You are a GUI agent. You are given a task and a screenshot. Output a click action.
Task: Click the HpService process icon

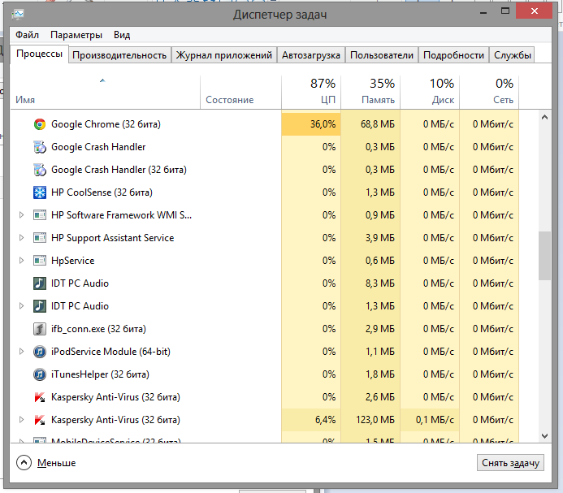tap(40, 261)
